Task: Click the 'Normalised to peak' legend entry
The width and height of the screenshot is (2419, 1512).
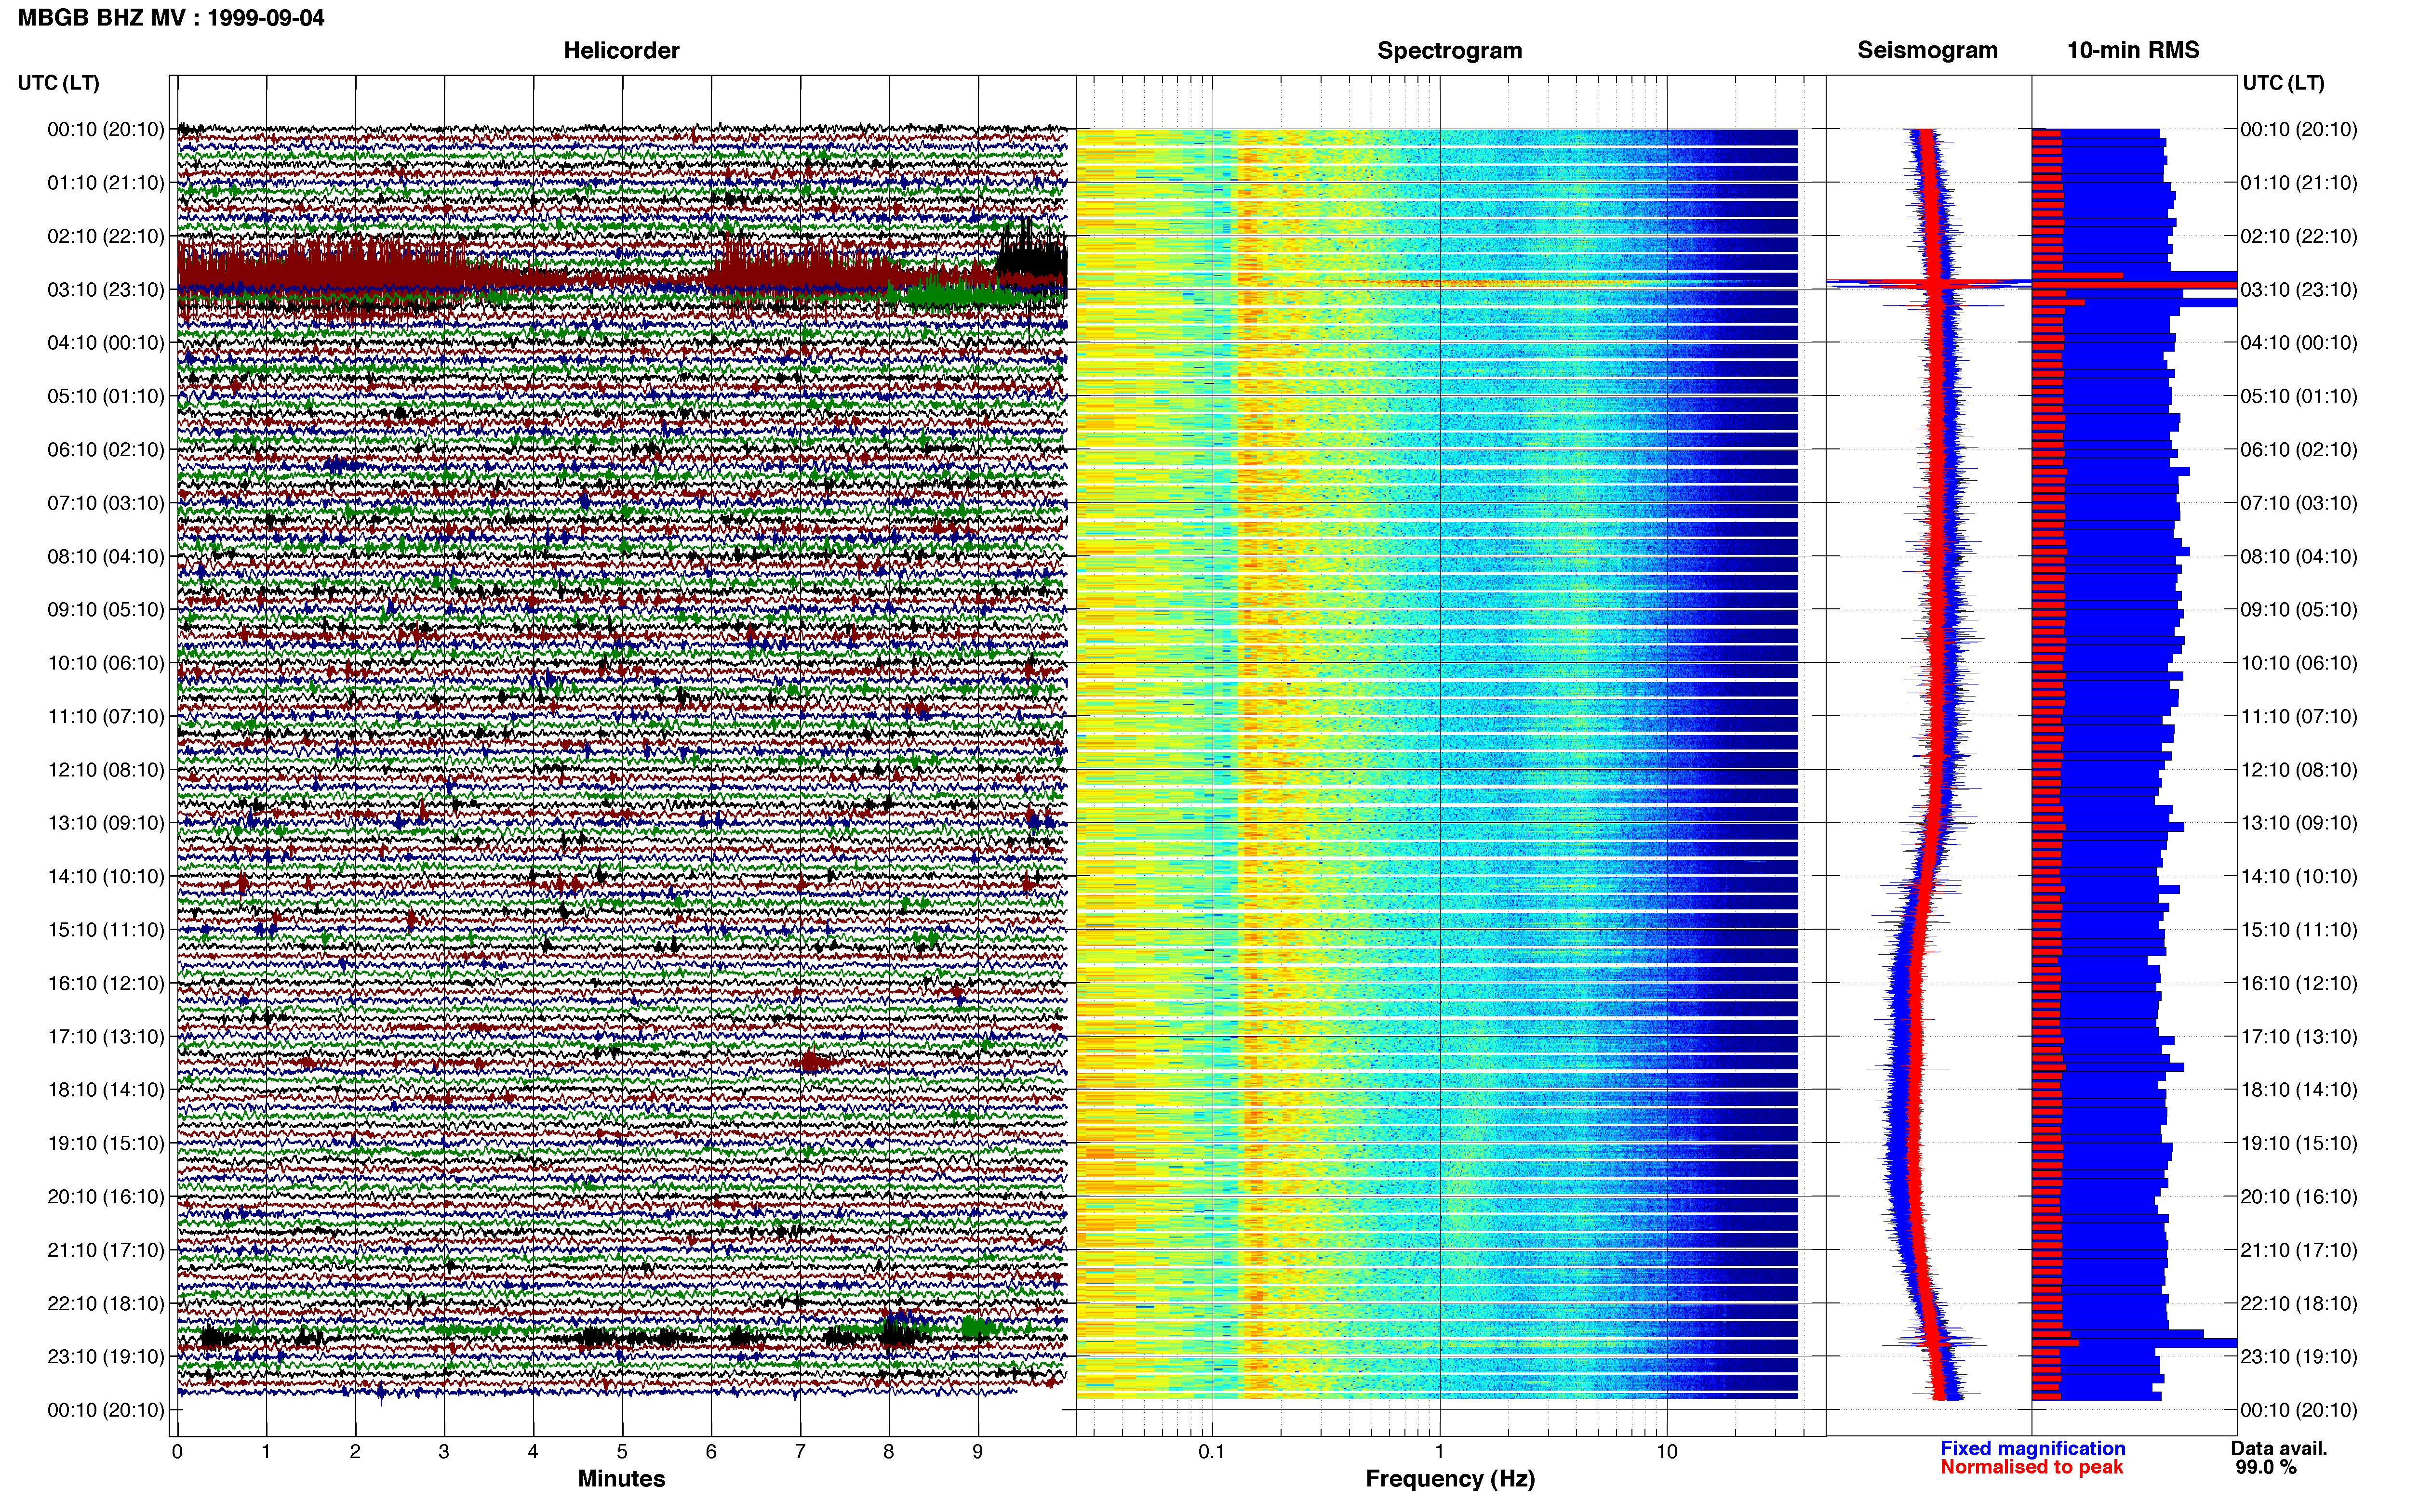Action: 2031,1468
